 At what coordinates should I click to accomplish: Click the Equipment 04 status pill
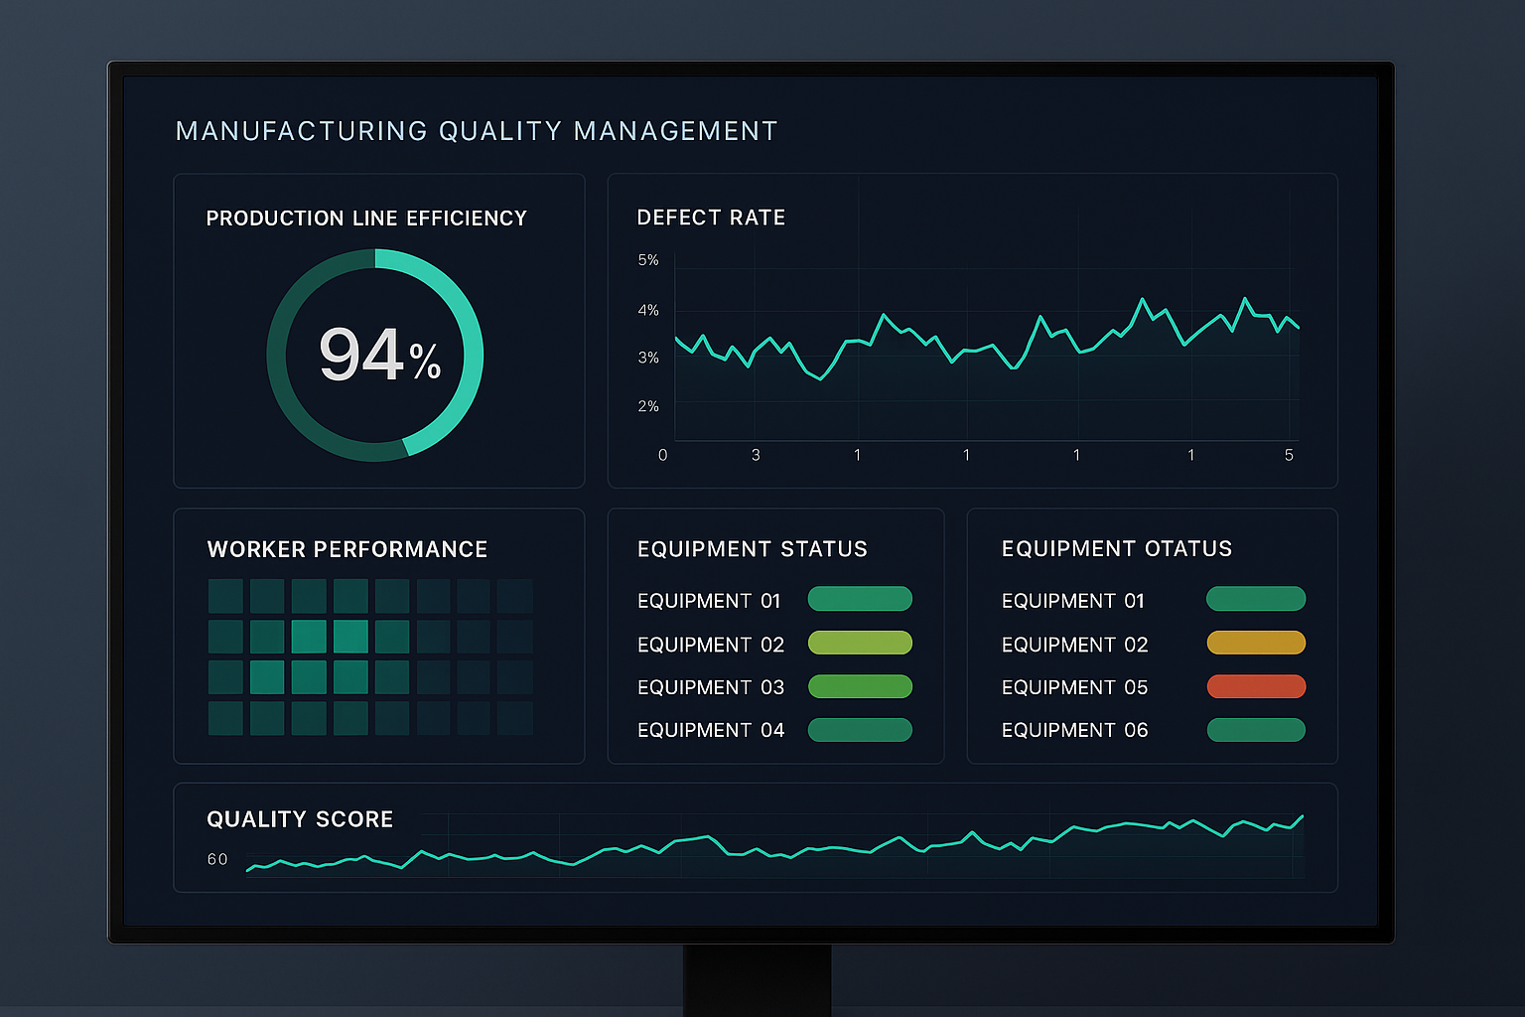(x=860, y=730)
